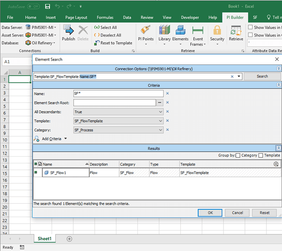Viewport: 282px width, 251px height.
Task: Click the Retrieve icon
Action: point(236,30)
